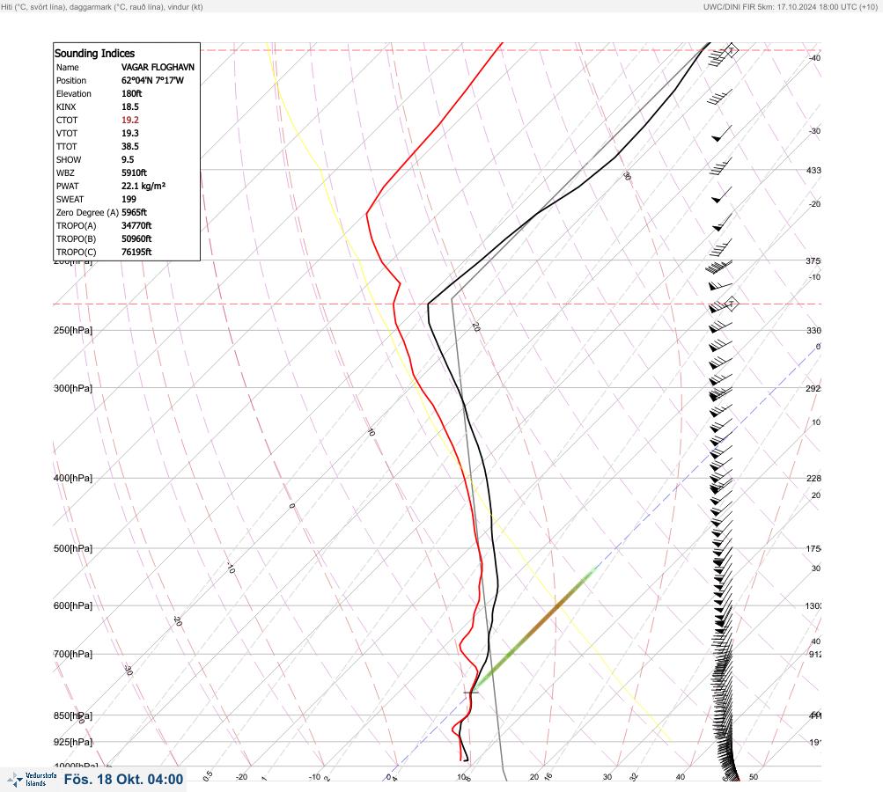Viewport: 883px width, 792px height.
Task: Click the 'PWAT' index label
Action: 68,186
